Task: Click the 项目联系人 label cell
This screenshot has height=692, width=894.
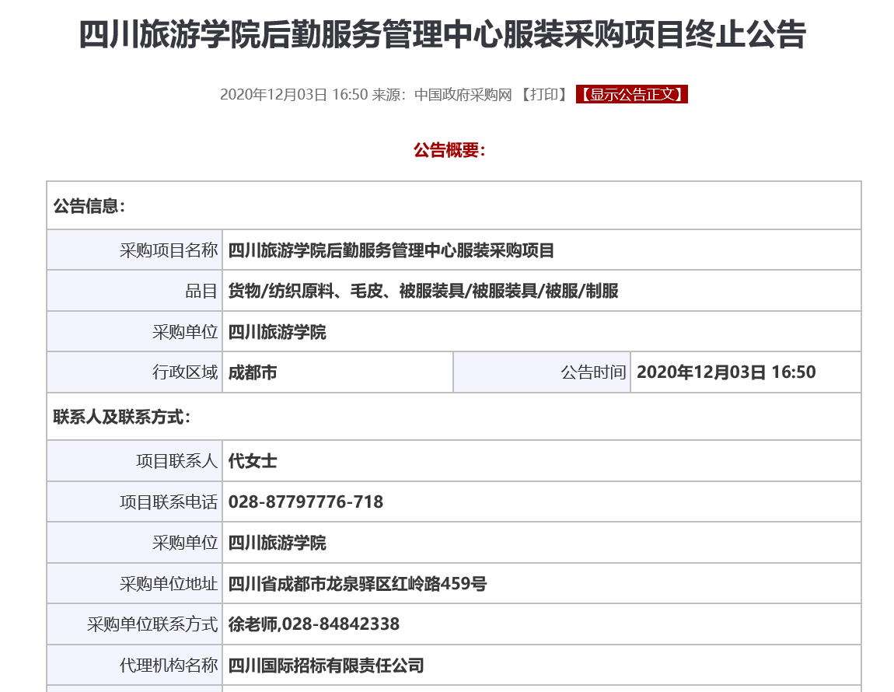Action: 134,461
